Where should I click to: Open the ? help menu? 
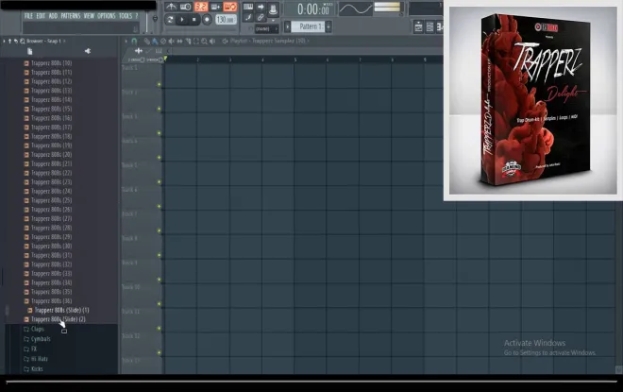(x=137, y=16)
